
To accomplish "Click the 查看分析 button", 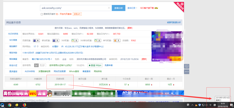I will tap(118, 8).
